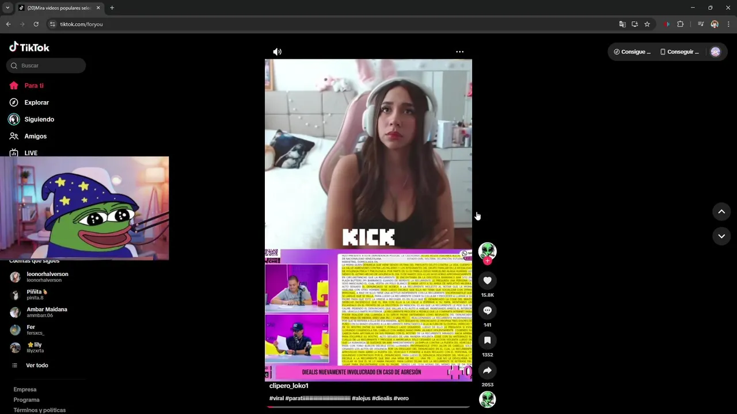Open the Programa footer link

click(26, 400)
